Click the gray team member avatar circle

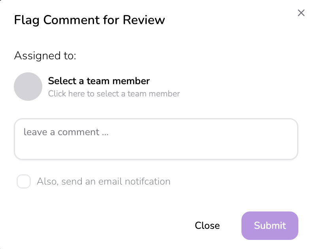pos(28,87)
